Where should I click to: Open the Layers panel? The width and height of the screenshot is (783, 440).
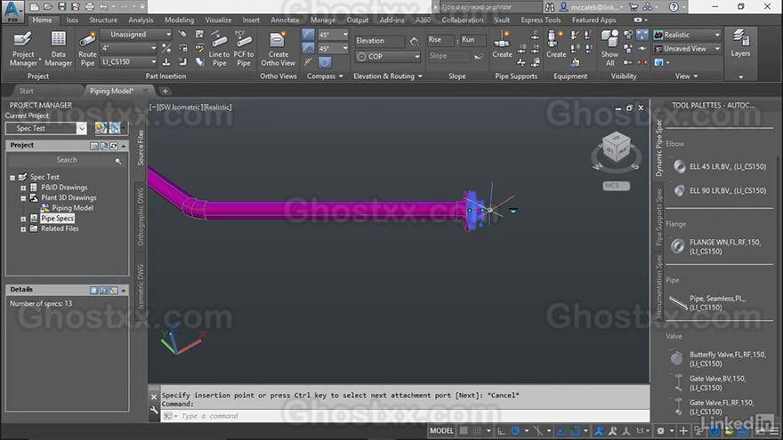click(x=740, y=44)
